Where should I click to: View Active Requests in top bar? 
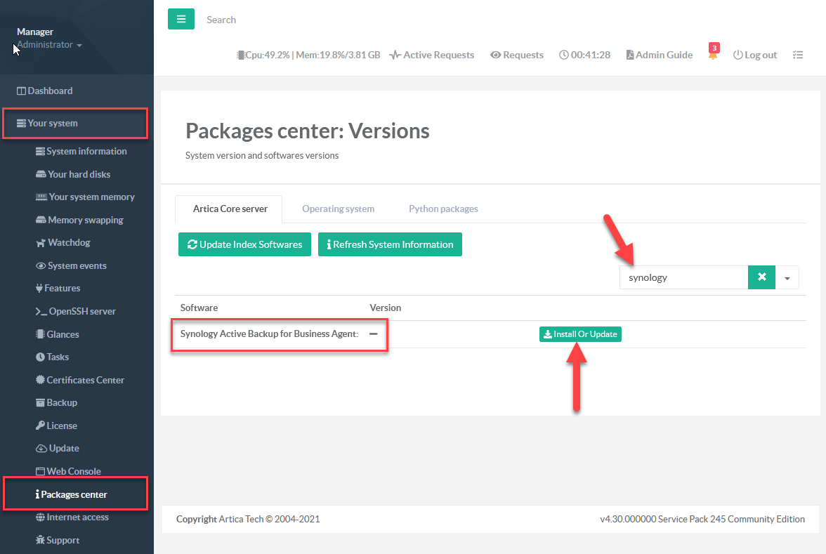click(432, 55)
